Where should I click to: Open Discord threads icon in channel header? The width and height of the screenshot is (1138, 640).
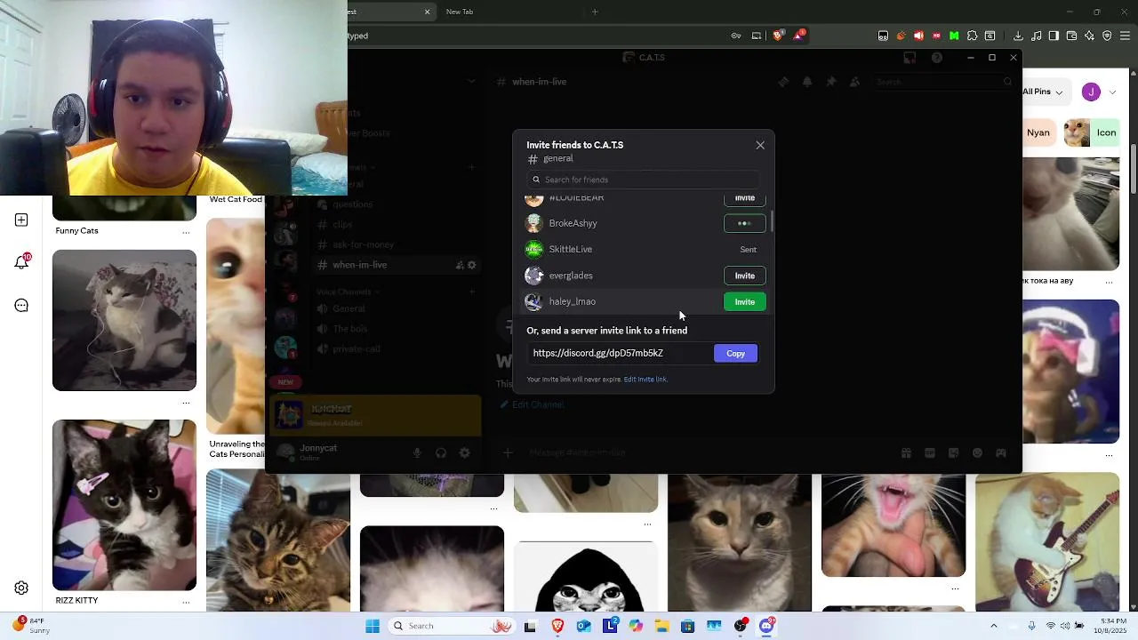[783, 82]
